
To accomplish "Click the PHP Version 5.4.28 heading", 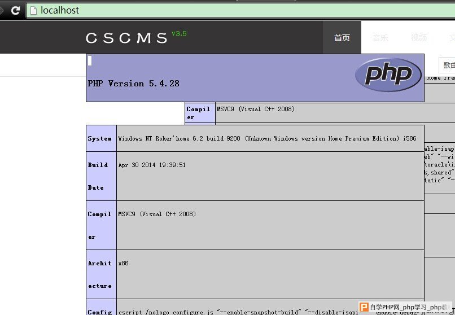I will (133, 84).
